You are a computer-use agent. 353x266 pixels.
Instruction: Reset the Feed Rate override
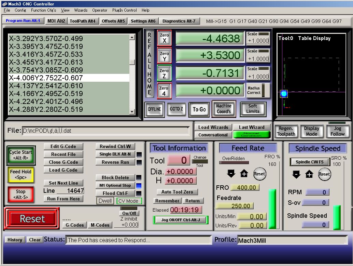[x=259, y=174]
